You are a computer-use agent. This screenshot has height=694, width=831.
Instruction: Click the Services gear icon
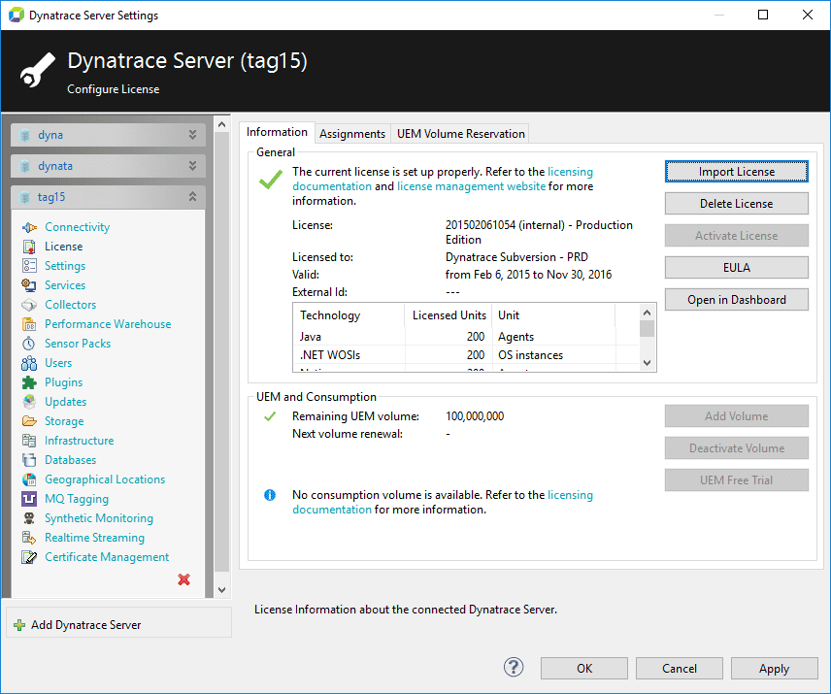(x=29, y=285)
